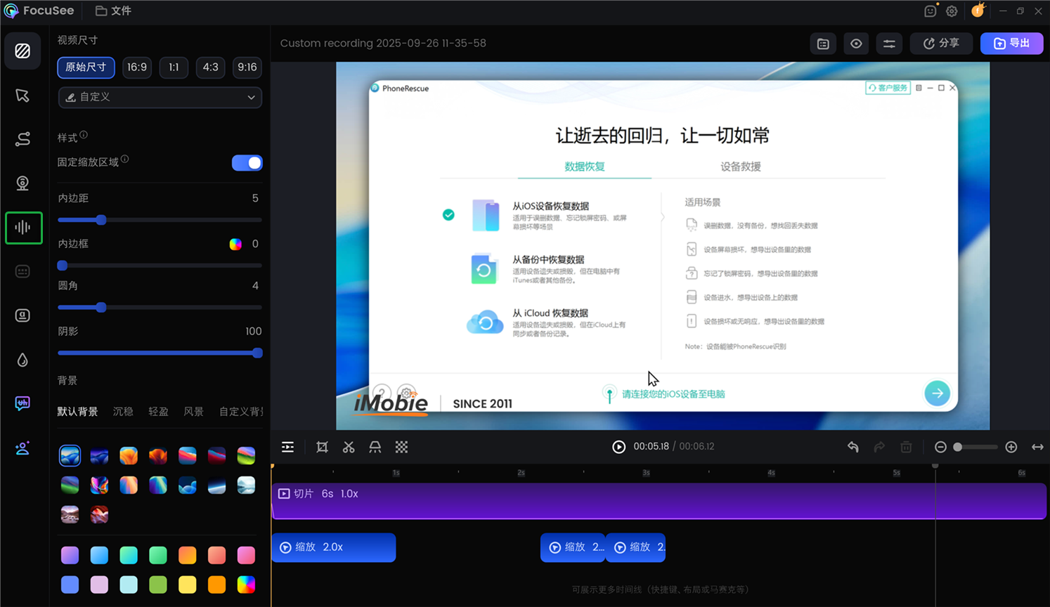Screen dimensions: 1050x607
Task: Select the 1:1 aspect ratio
Action: click(174, 67)
